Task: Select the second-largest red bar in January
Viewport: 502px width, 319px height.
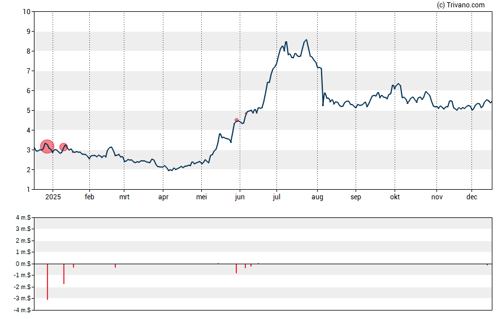Action: click(64, 274)
